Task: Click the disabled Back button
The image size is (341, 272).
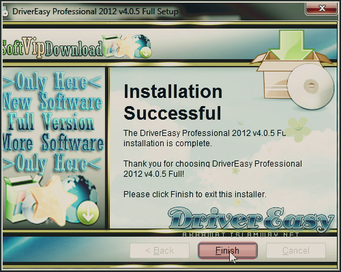Action: point(160,250)
